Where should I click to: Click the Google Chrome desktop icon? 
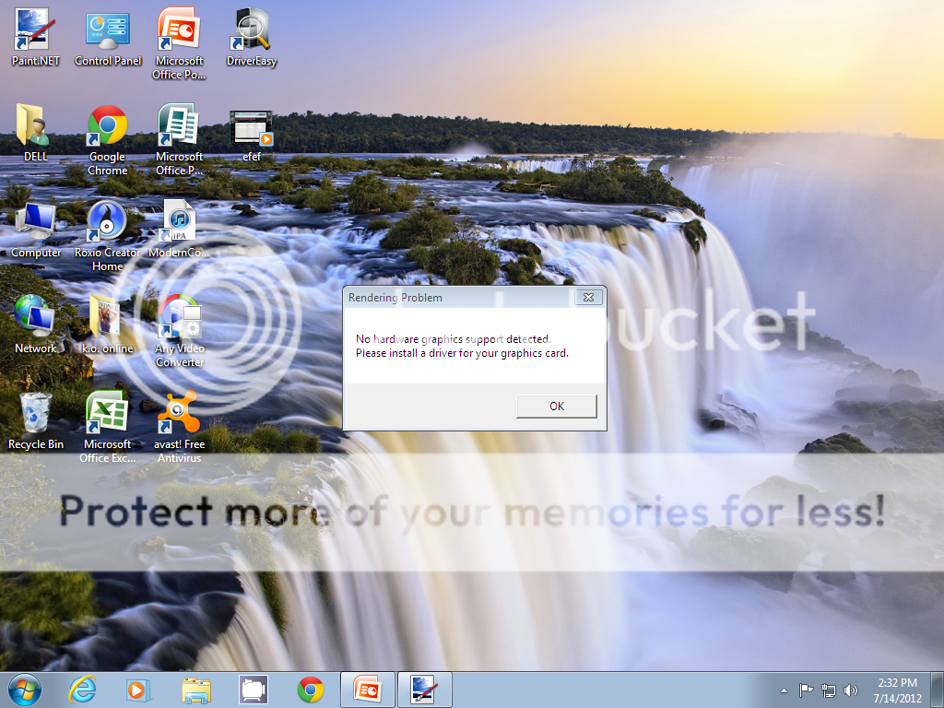click(107, 127)
